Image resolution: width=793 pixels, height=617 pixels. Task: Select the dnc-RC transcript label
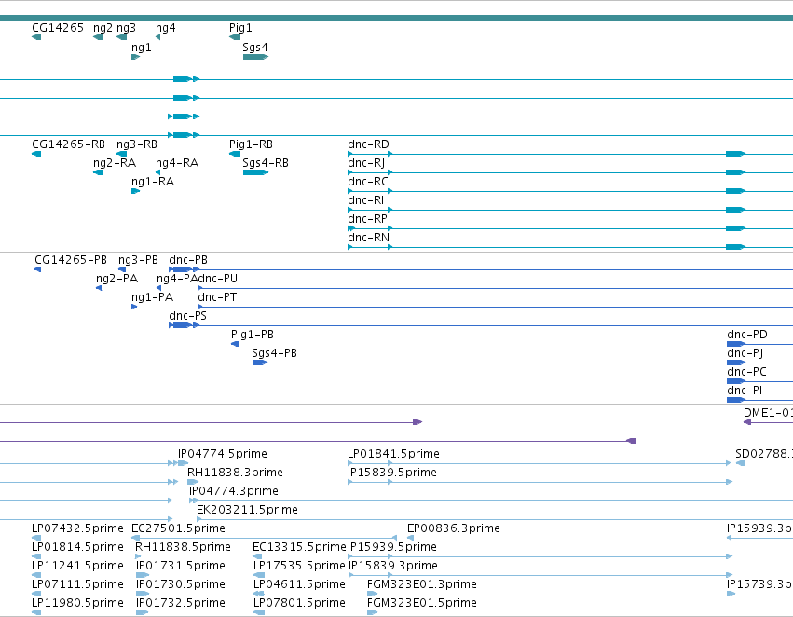tap(368, 182)
